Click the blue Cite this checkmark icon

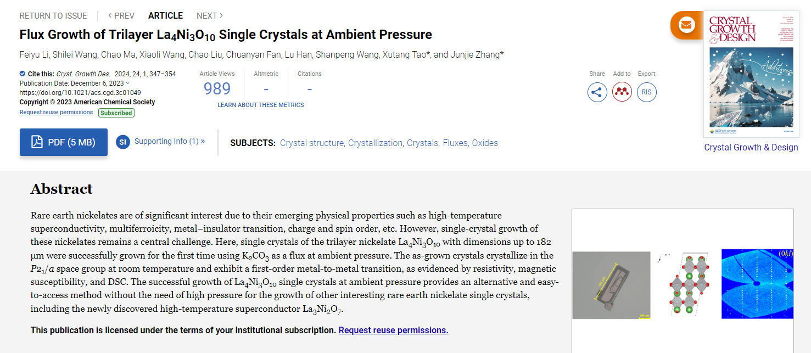(x=23, y=74)
